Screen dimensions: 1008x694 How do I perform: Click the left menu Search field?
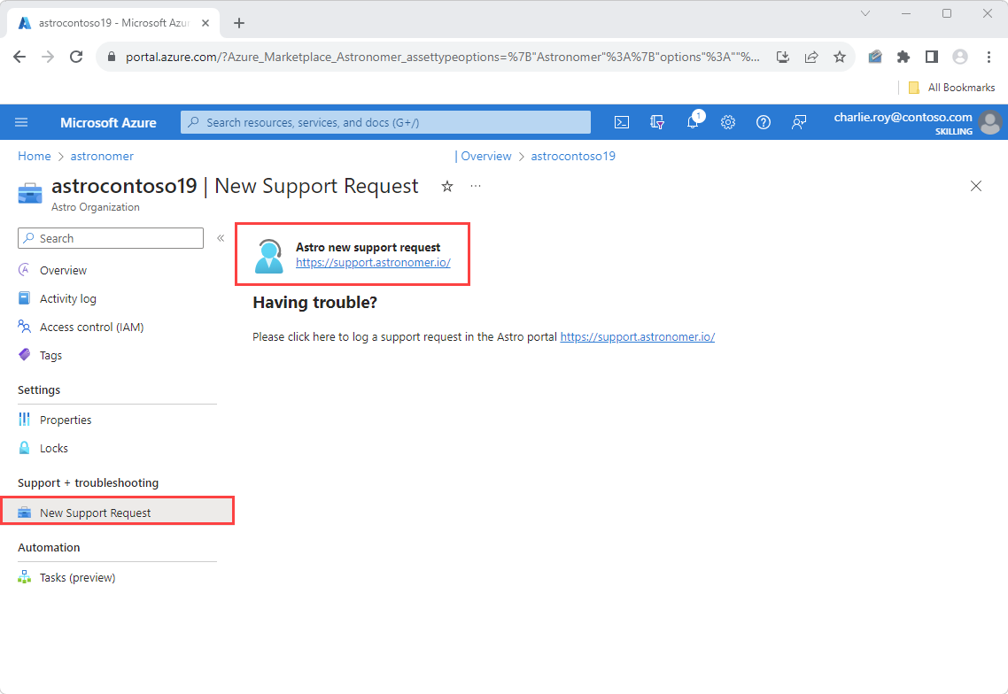pos(111,238)
